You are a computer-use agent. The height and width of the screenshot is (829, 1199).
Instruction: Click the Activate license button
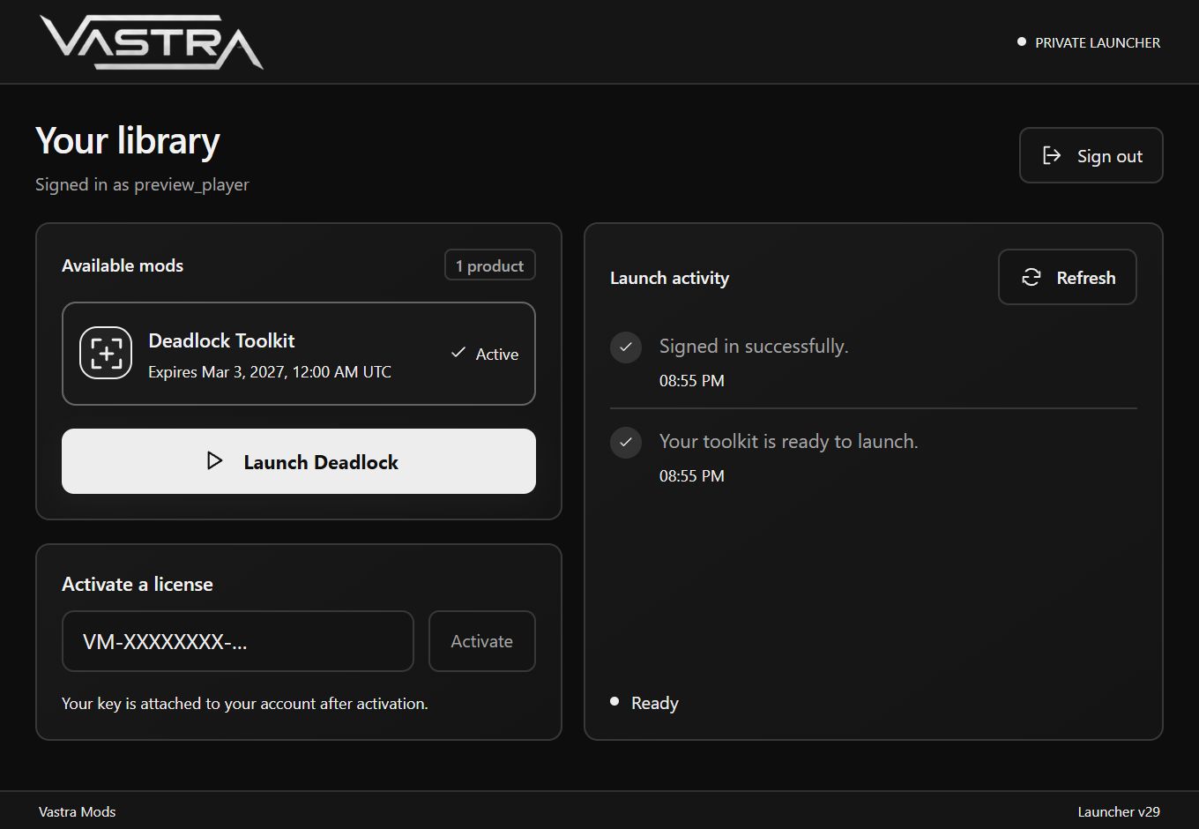pos(482,641)
